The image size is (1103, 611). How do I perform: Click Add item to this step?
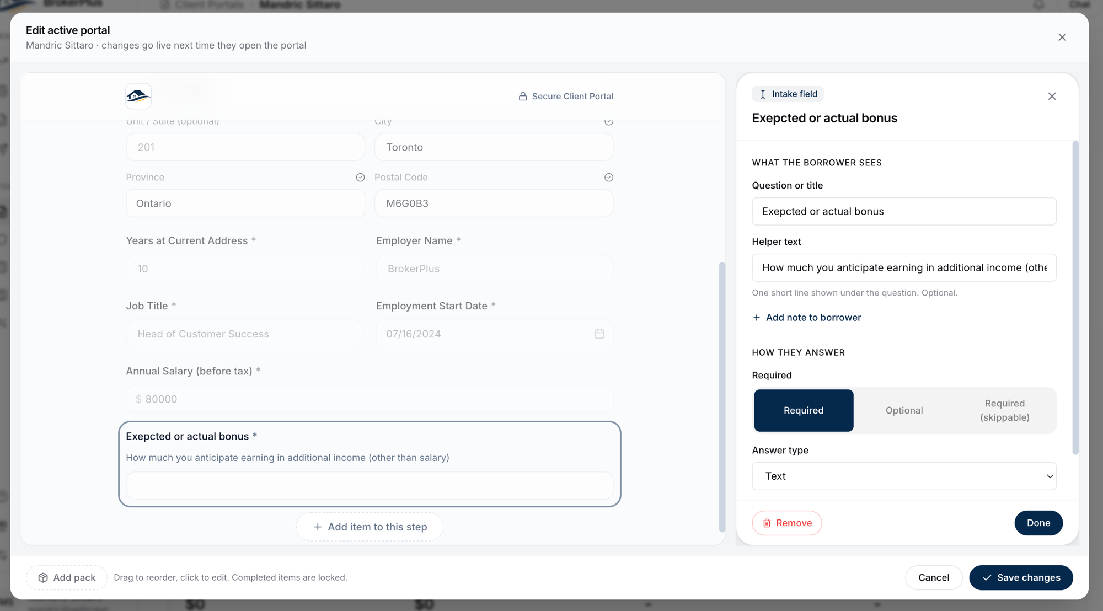tap(370, 527)
